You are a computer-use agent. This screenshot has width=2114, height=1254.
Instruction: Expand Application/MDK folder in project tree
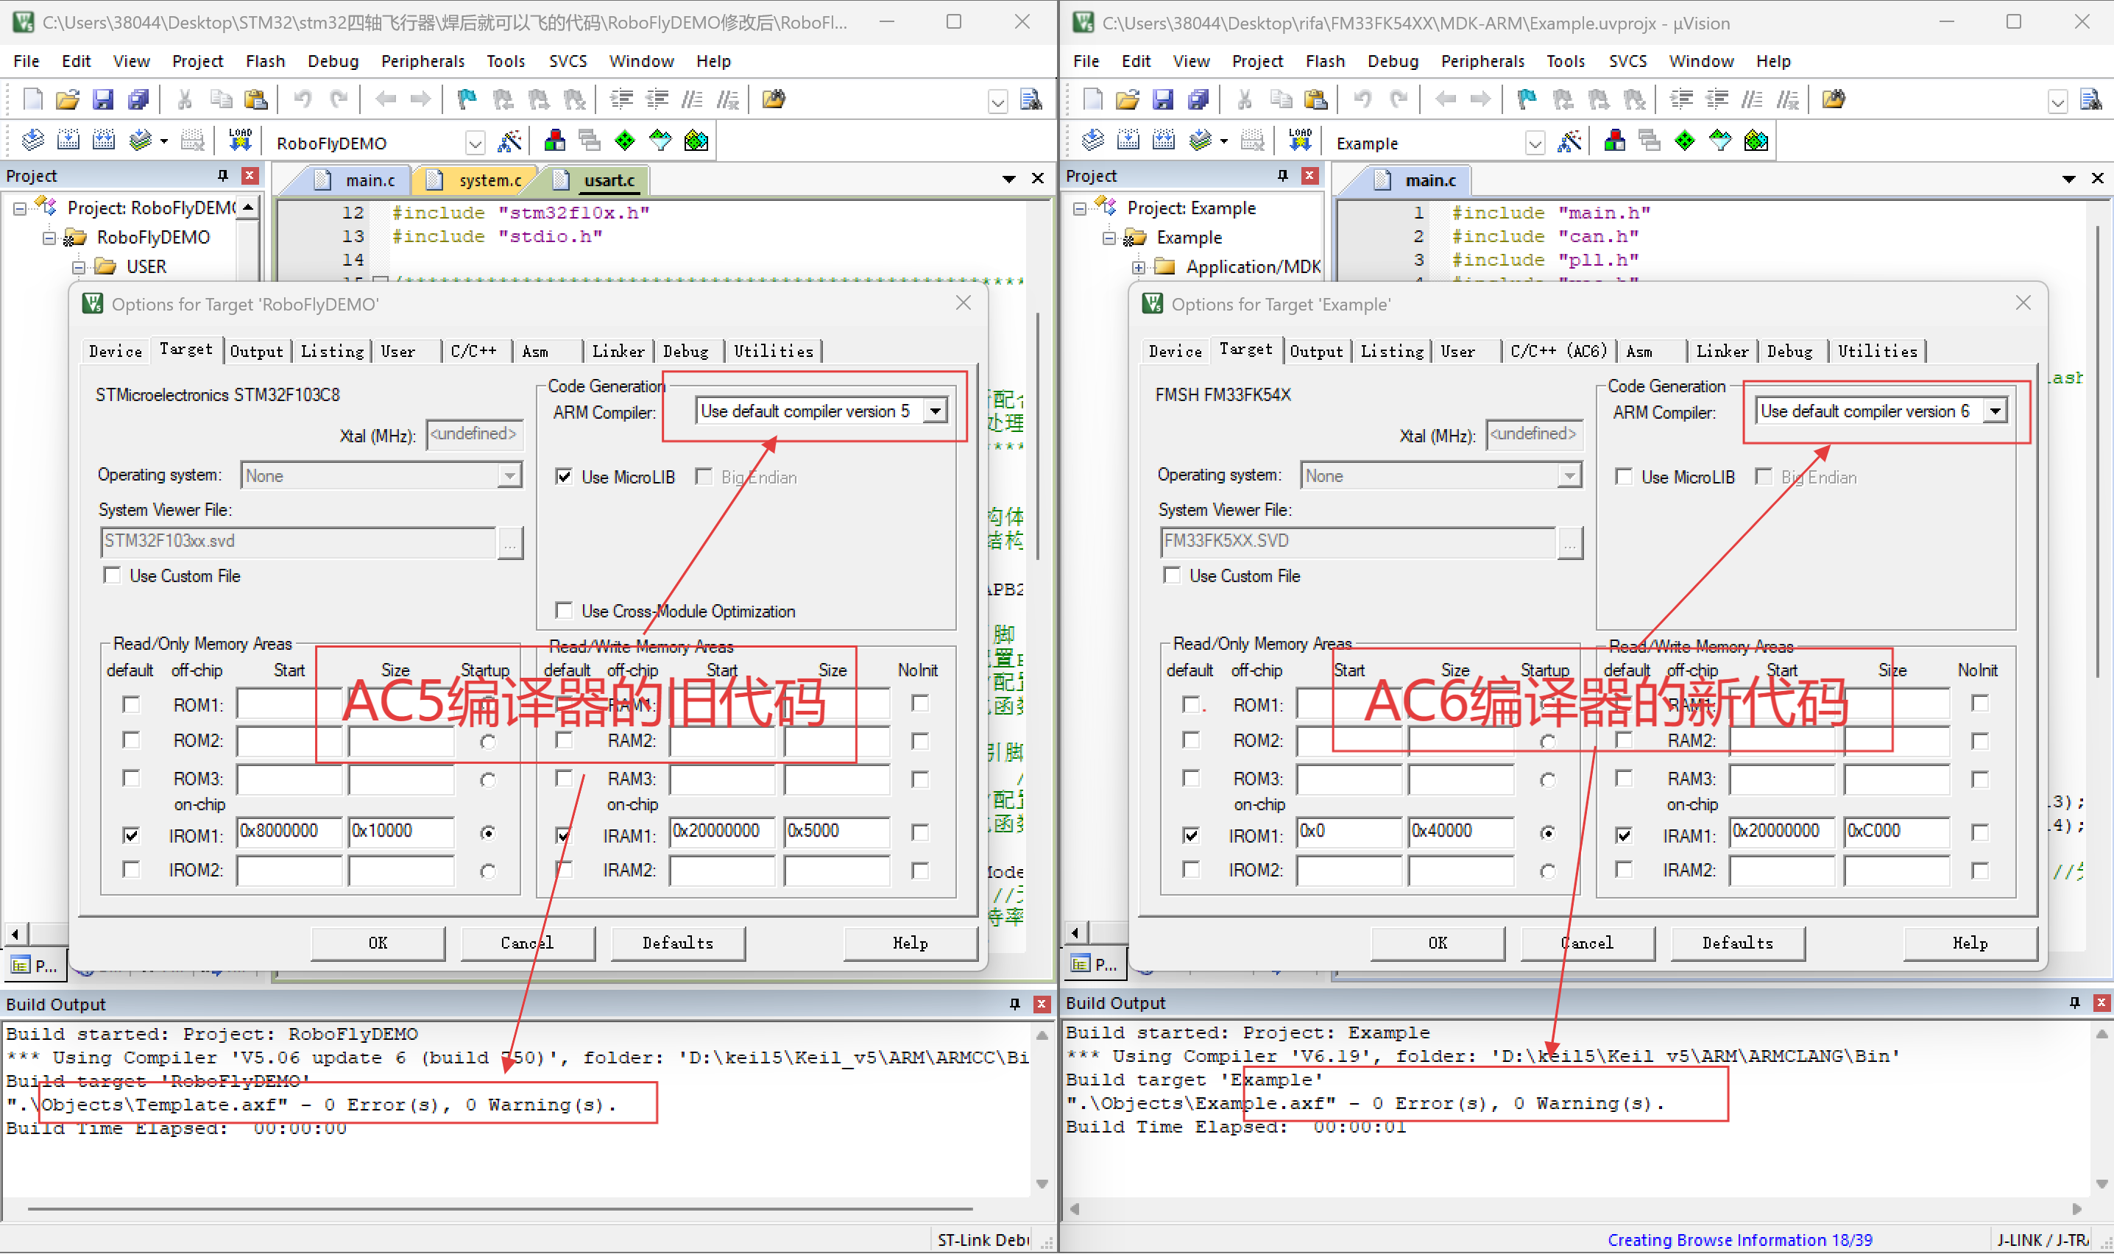click(1139, 267)
